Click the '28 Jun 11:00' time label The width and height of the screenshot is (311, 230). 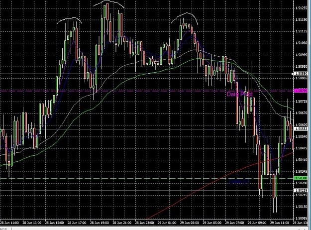9,223
